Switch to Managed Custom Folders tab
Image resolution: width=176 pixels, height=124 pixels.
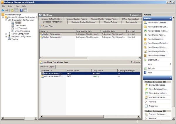(76, 19)
